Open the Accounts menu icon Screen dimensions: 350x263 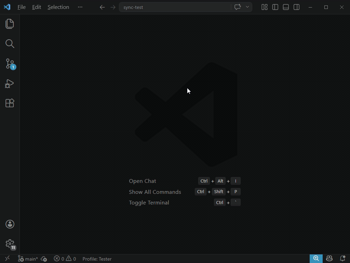pyautogui.click(x=10, y=224)
